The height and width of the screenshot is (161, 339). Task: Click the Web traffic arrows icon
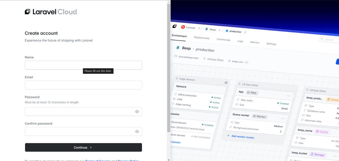coord(238,100)
